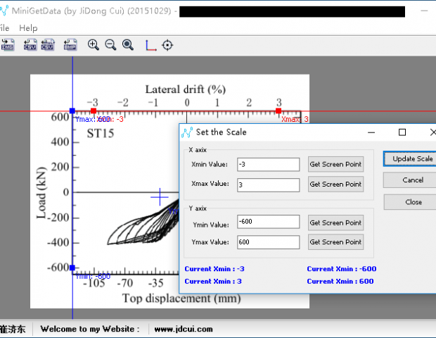Click into the Xmax Value text box
The image size is (436, 338).
pos(268,184)
